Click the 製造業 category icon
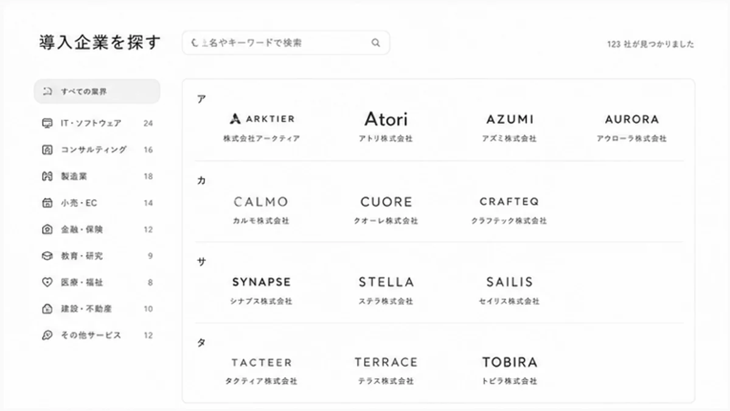The width and height of the screenshot is (730, 411). click(x=47, y=177)
